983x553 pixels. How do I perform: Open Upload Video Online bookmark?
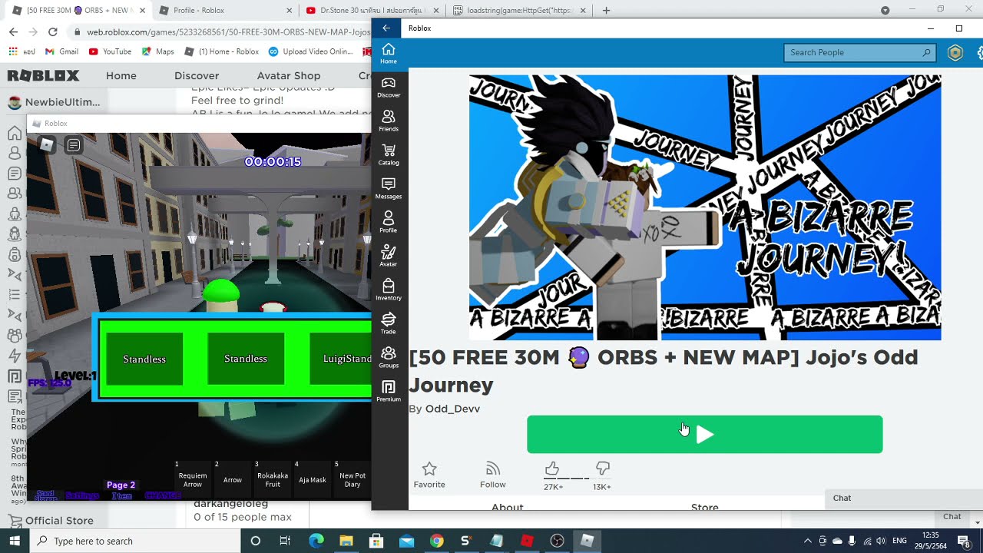click(x=310, y=51)
